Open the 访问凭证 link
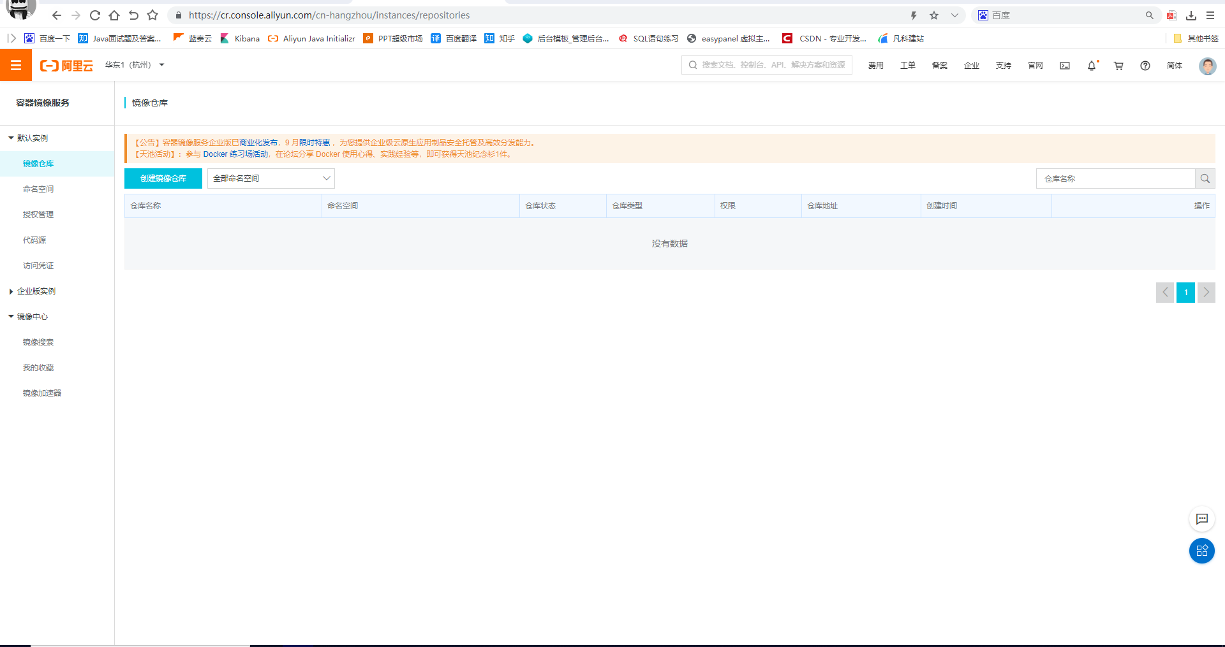The height and width of the screenshot is (647, 1225). 38,265
